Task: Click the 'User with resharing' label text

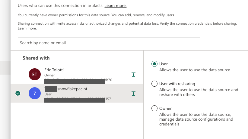Action: click(177, 84)
